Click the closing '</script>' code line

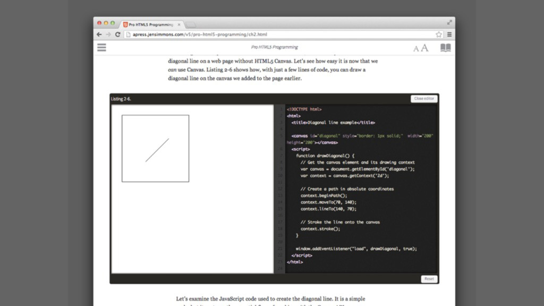(x=302, y=256)
